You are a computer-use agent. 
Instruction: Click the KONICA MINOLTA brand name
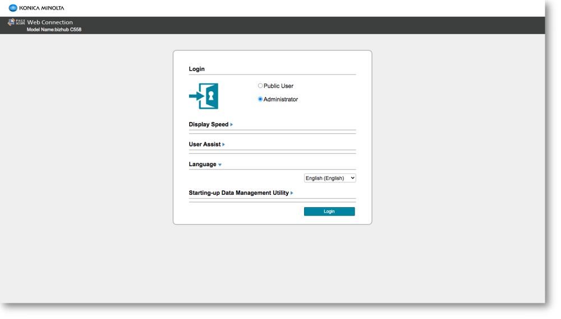42,8
